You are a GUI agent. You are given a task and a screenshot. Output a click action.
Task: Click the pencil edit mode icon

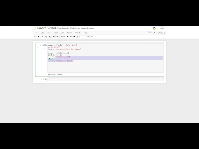[154, 33]
